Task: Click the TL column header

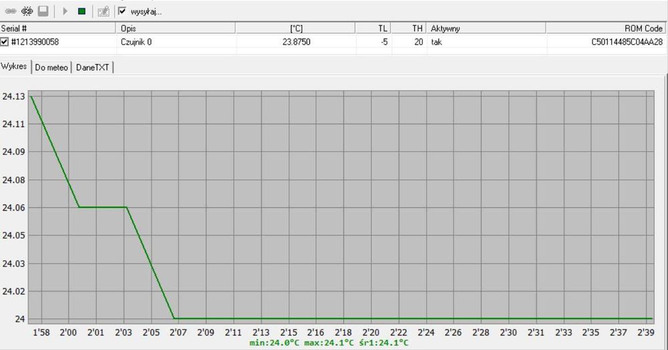Action: point(373,28)
